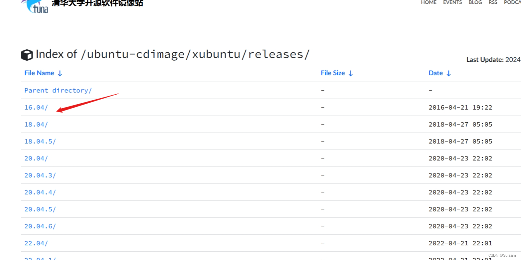This screenshot has height=260, width=521.
Task: Click the date in the 20.04.6/ row
Action: tap(460, 226)
